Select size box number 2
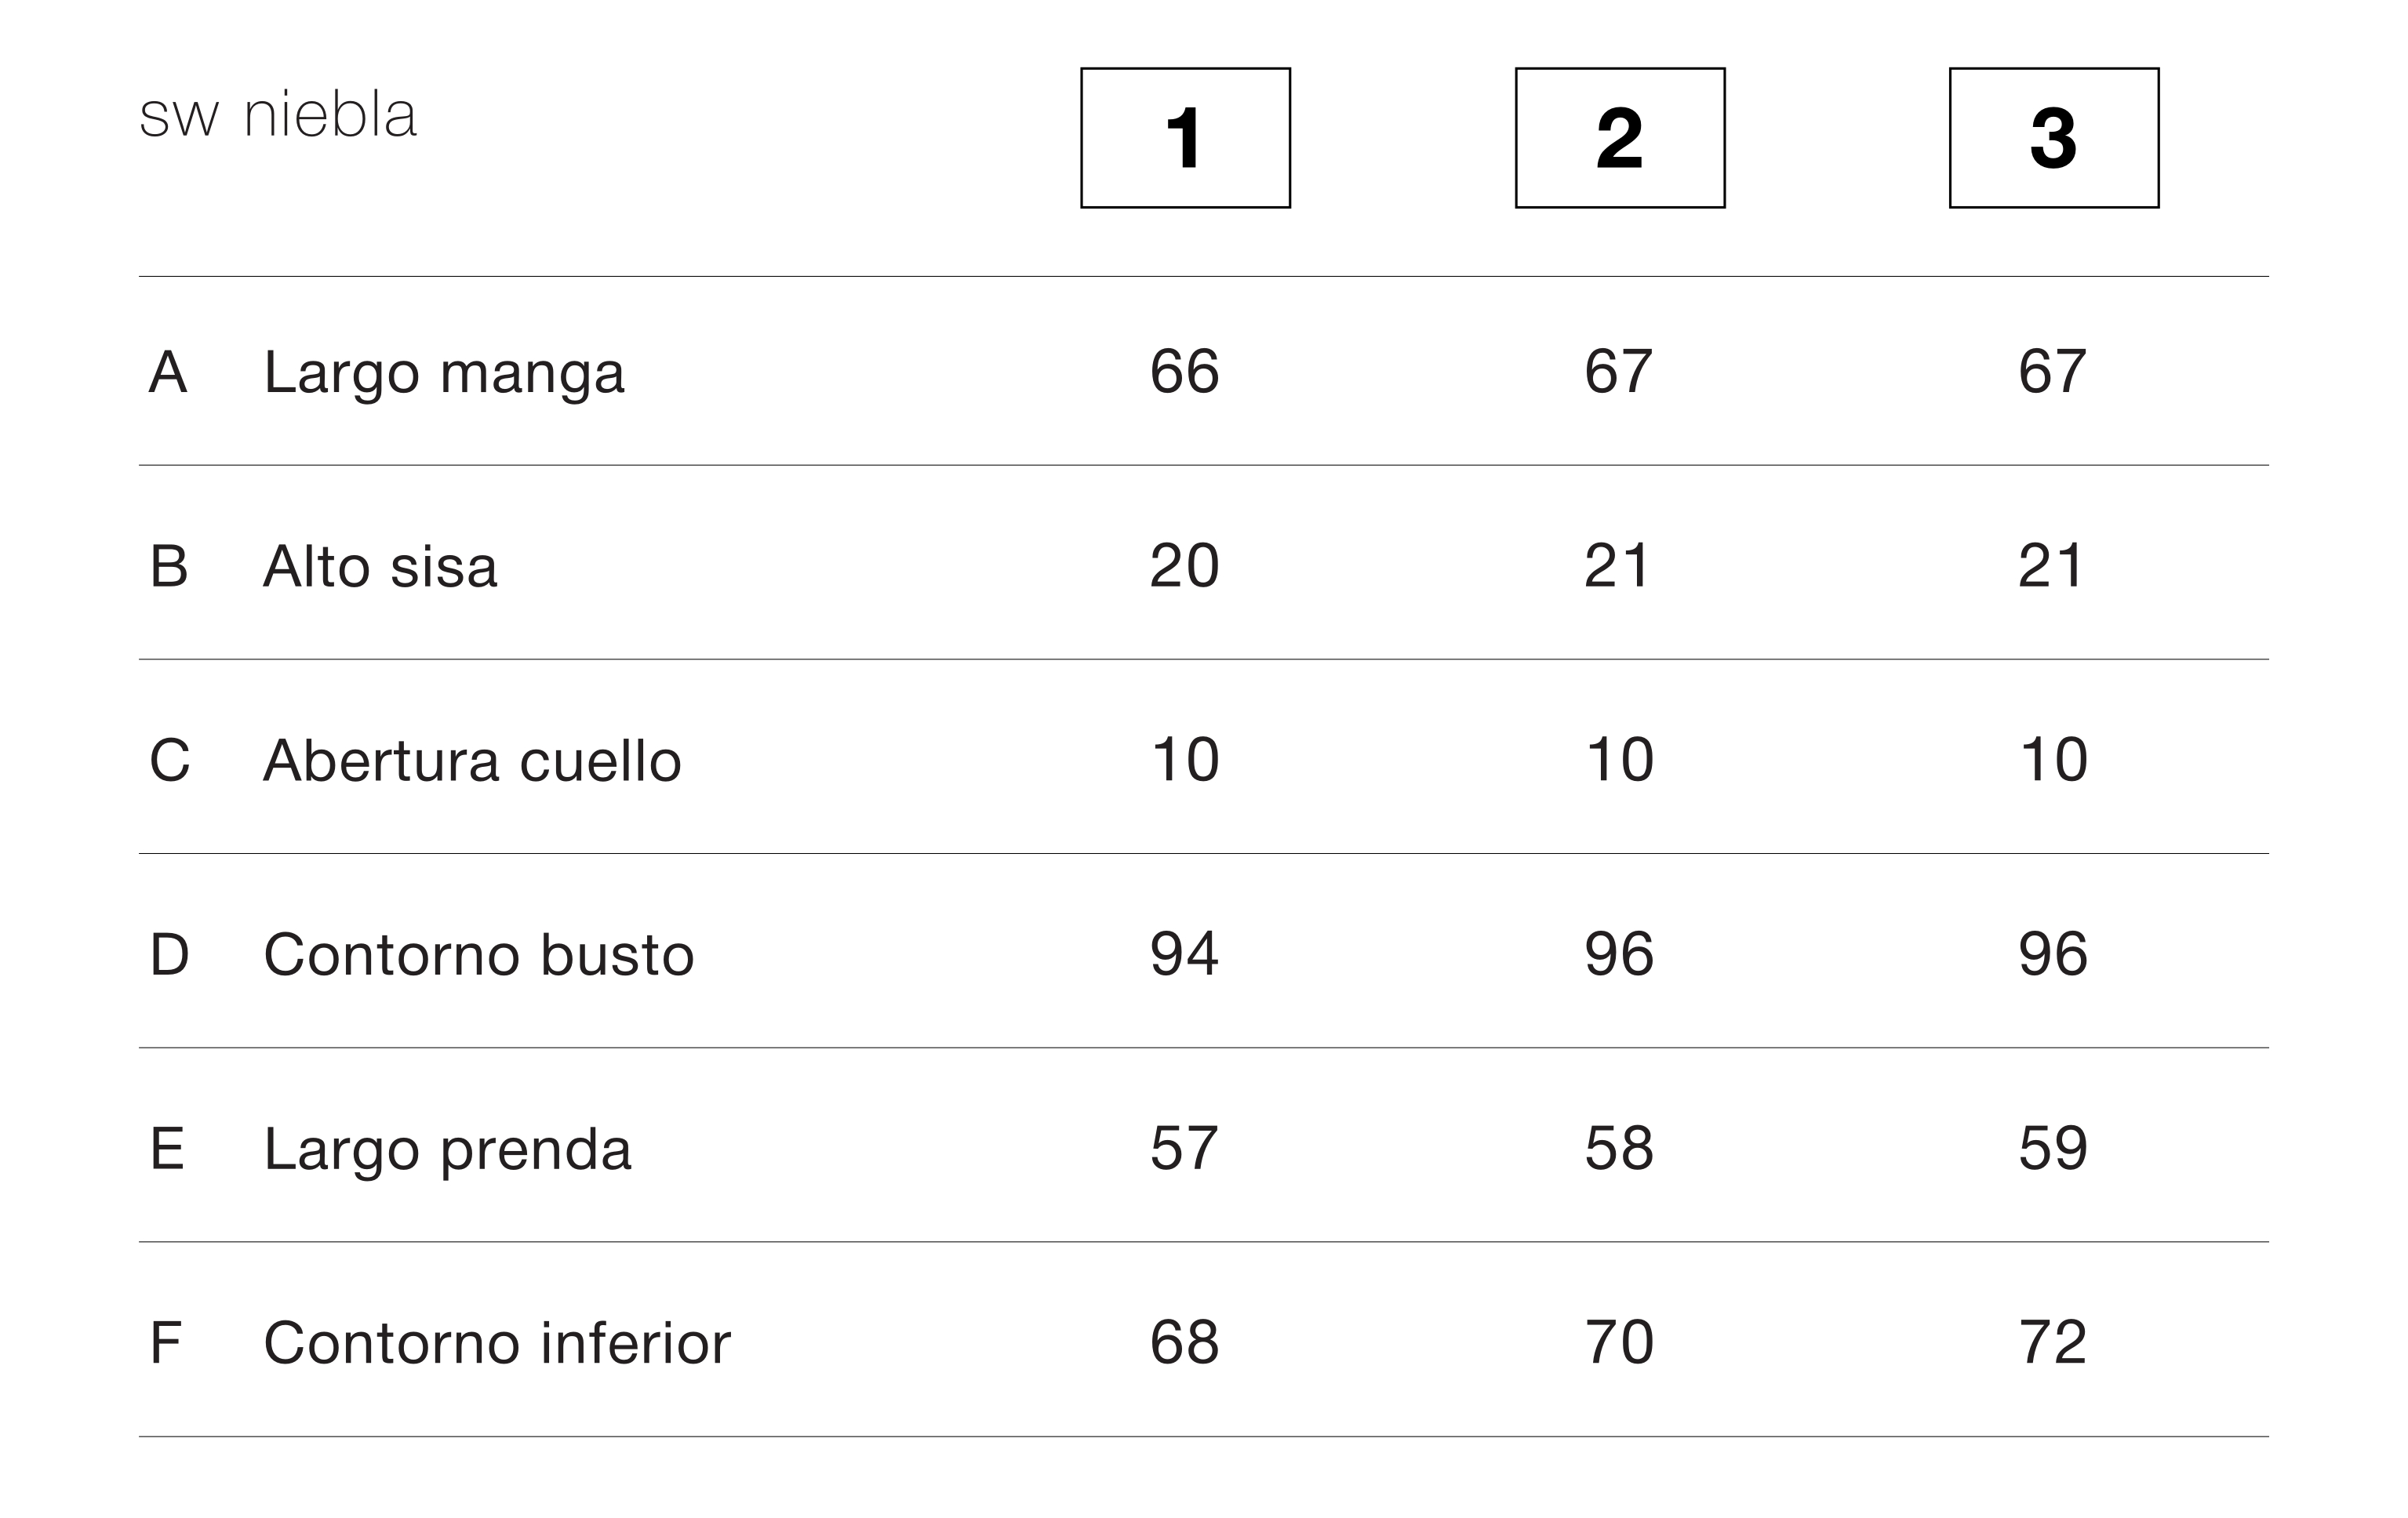The width and height of the screenshot is (2408, 1518). (x=1620, y=138)
